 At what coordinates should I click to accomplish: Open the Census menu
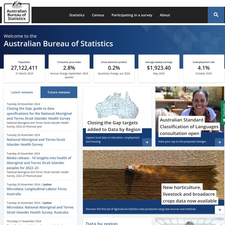(98, 15)
